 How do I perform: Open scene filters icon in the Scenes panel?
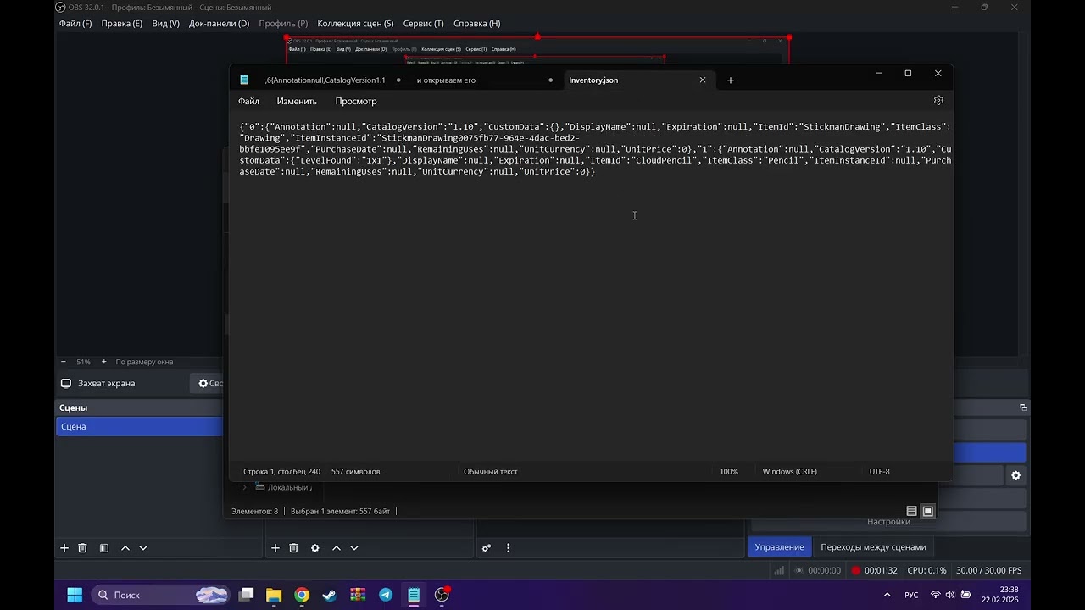pos(103,548)
